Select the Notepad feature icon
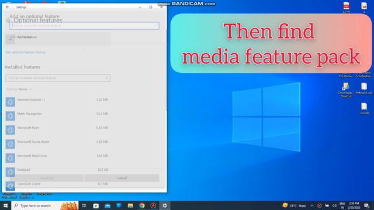The height and width of the screenshot is (210, 374). coord(11,172)
